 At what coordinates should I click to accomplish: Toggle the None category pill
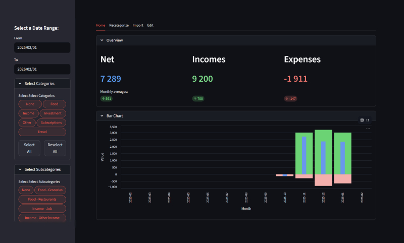[30, 104]
